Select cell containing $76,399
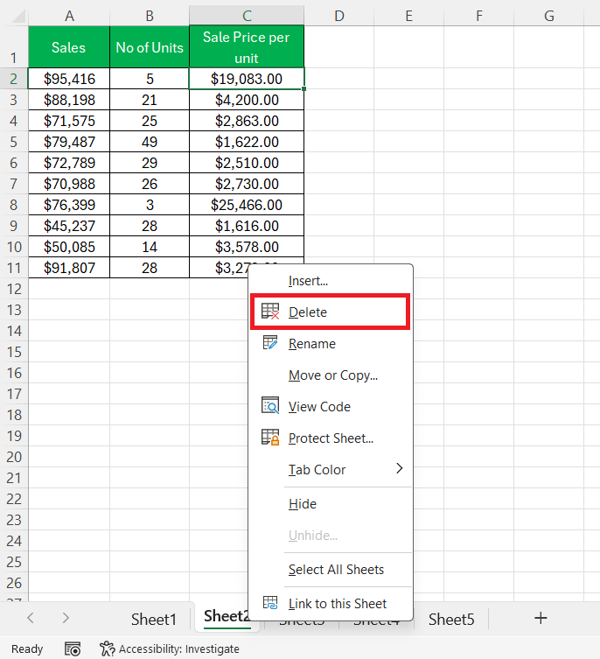This screenshot has height=659, width=600. point(69,205)
